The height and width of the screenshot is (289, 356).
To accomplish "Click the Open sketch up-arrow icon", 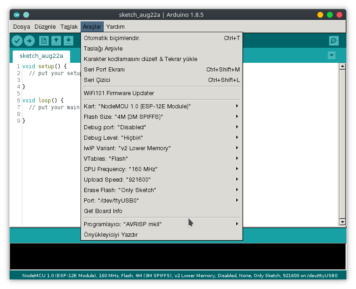I will 56,41.
